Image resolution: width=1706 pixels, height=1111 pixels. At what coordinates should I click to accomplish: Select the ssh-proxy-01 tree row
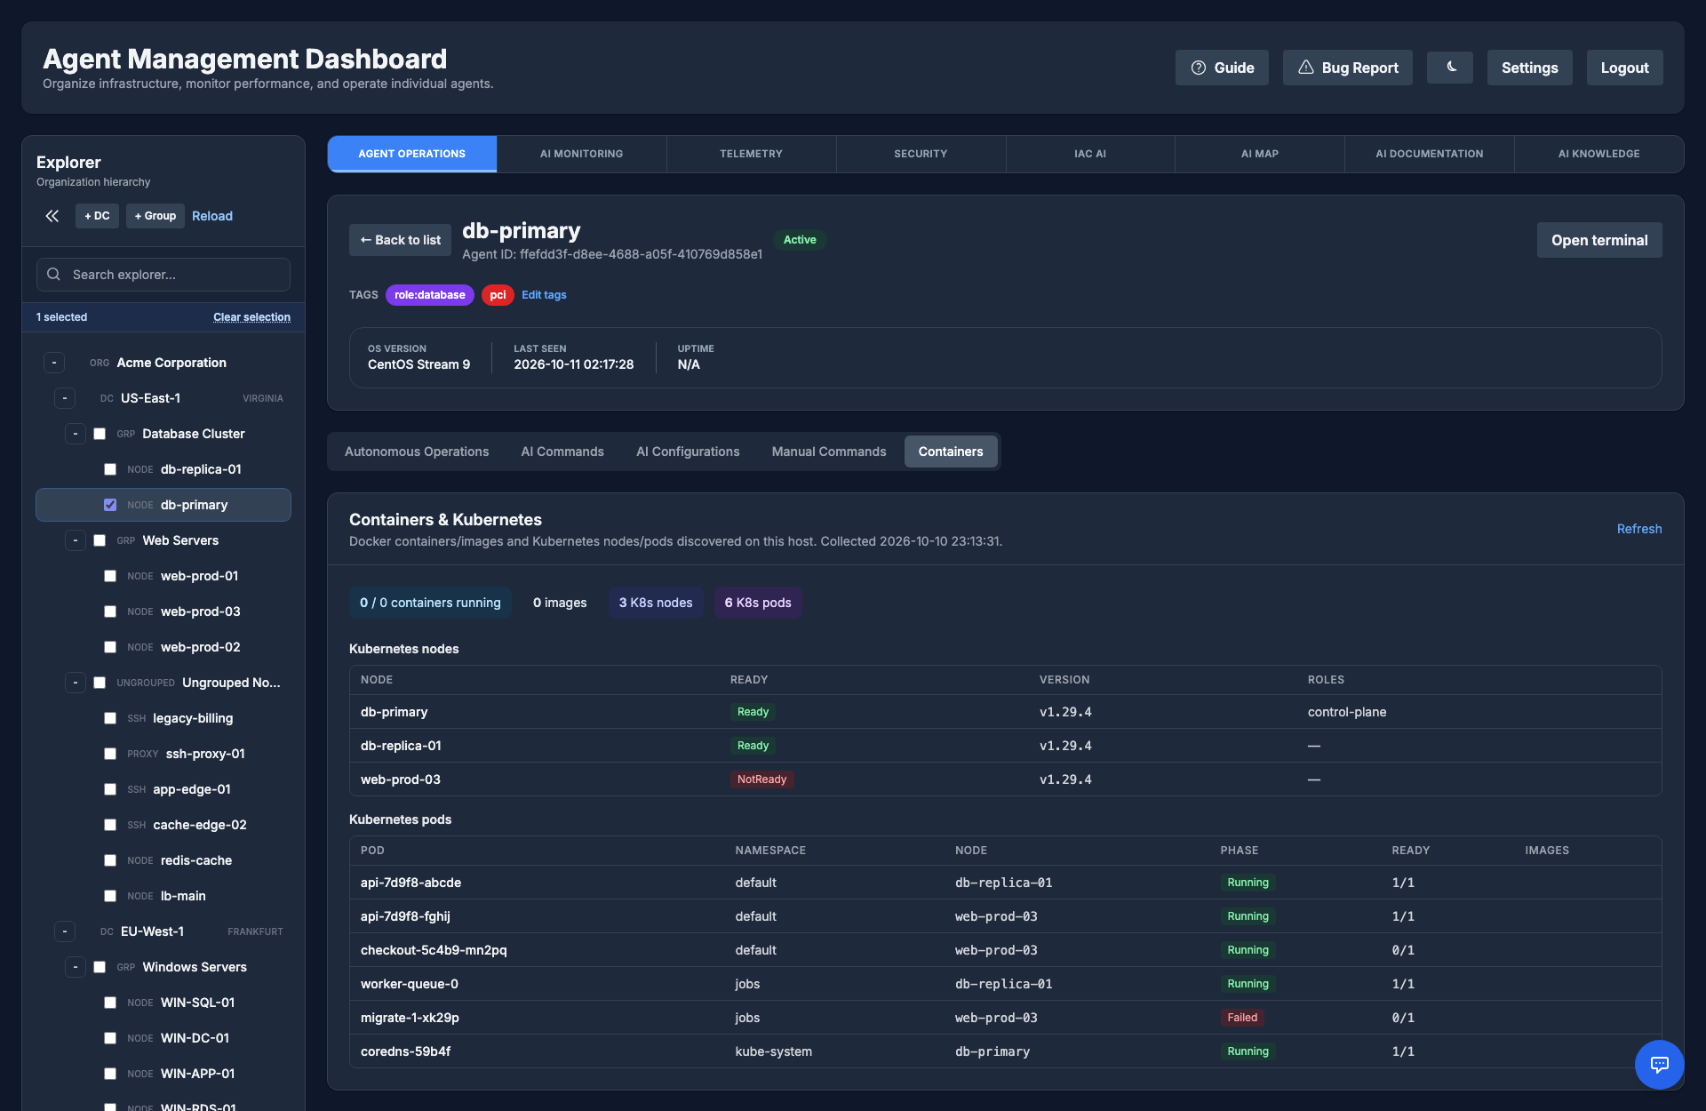coord(163,754)
